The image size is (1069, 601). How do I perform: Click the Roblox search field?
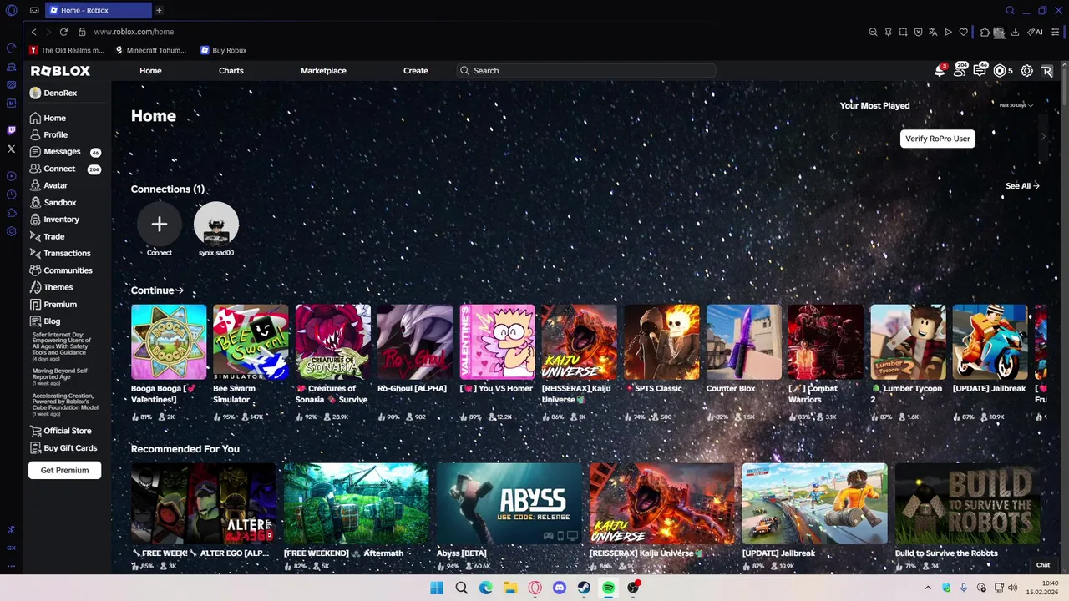[586, 71]
